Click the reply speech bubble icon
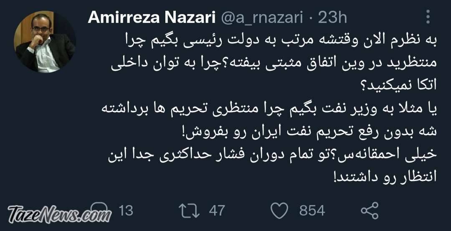The width and height of the screenshot is (451, 231). pos(99,210)
